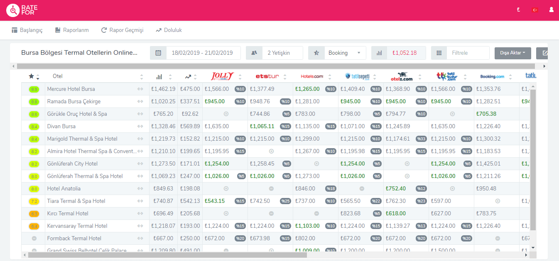This screenshot has height=261, width=559.
Task: Click the guests icon beside 2 Yetişkin
Action: 254,53
